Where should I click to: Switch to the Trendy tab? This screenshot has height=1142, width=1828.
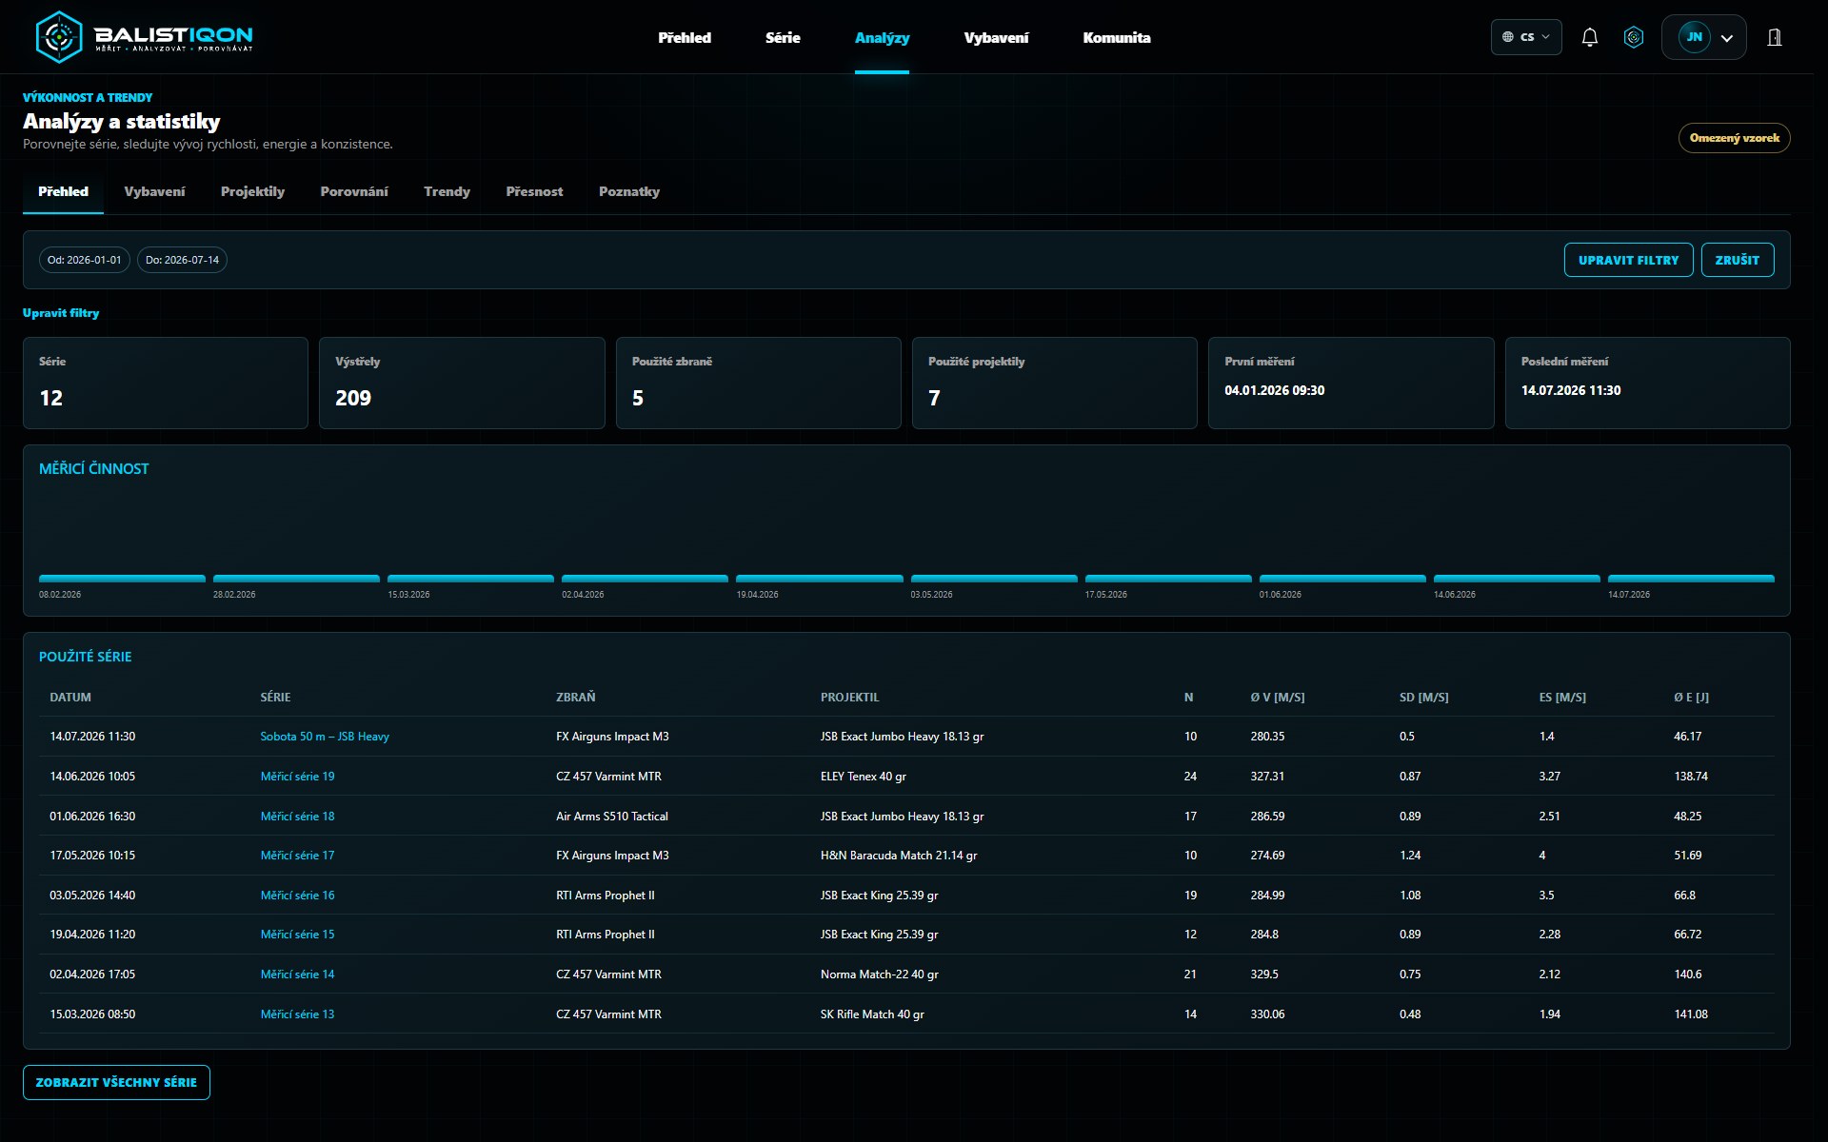(x=447, y=191)
